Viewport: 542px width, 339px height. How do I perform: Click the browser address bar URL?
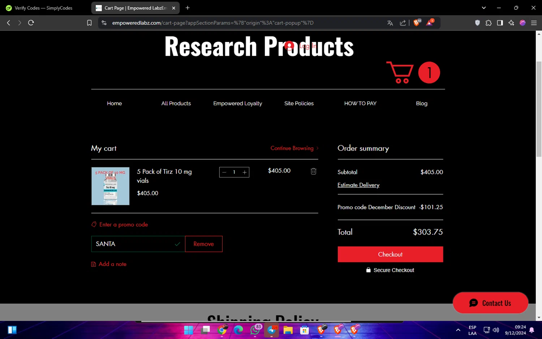pyautogui.click(x=213, y=23)
